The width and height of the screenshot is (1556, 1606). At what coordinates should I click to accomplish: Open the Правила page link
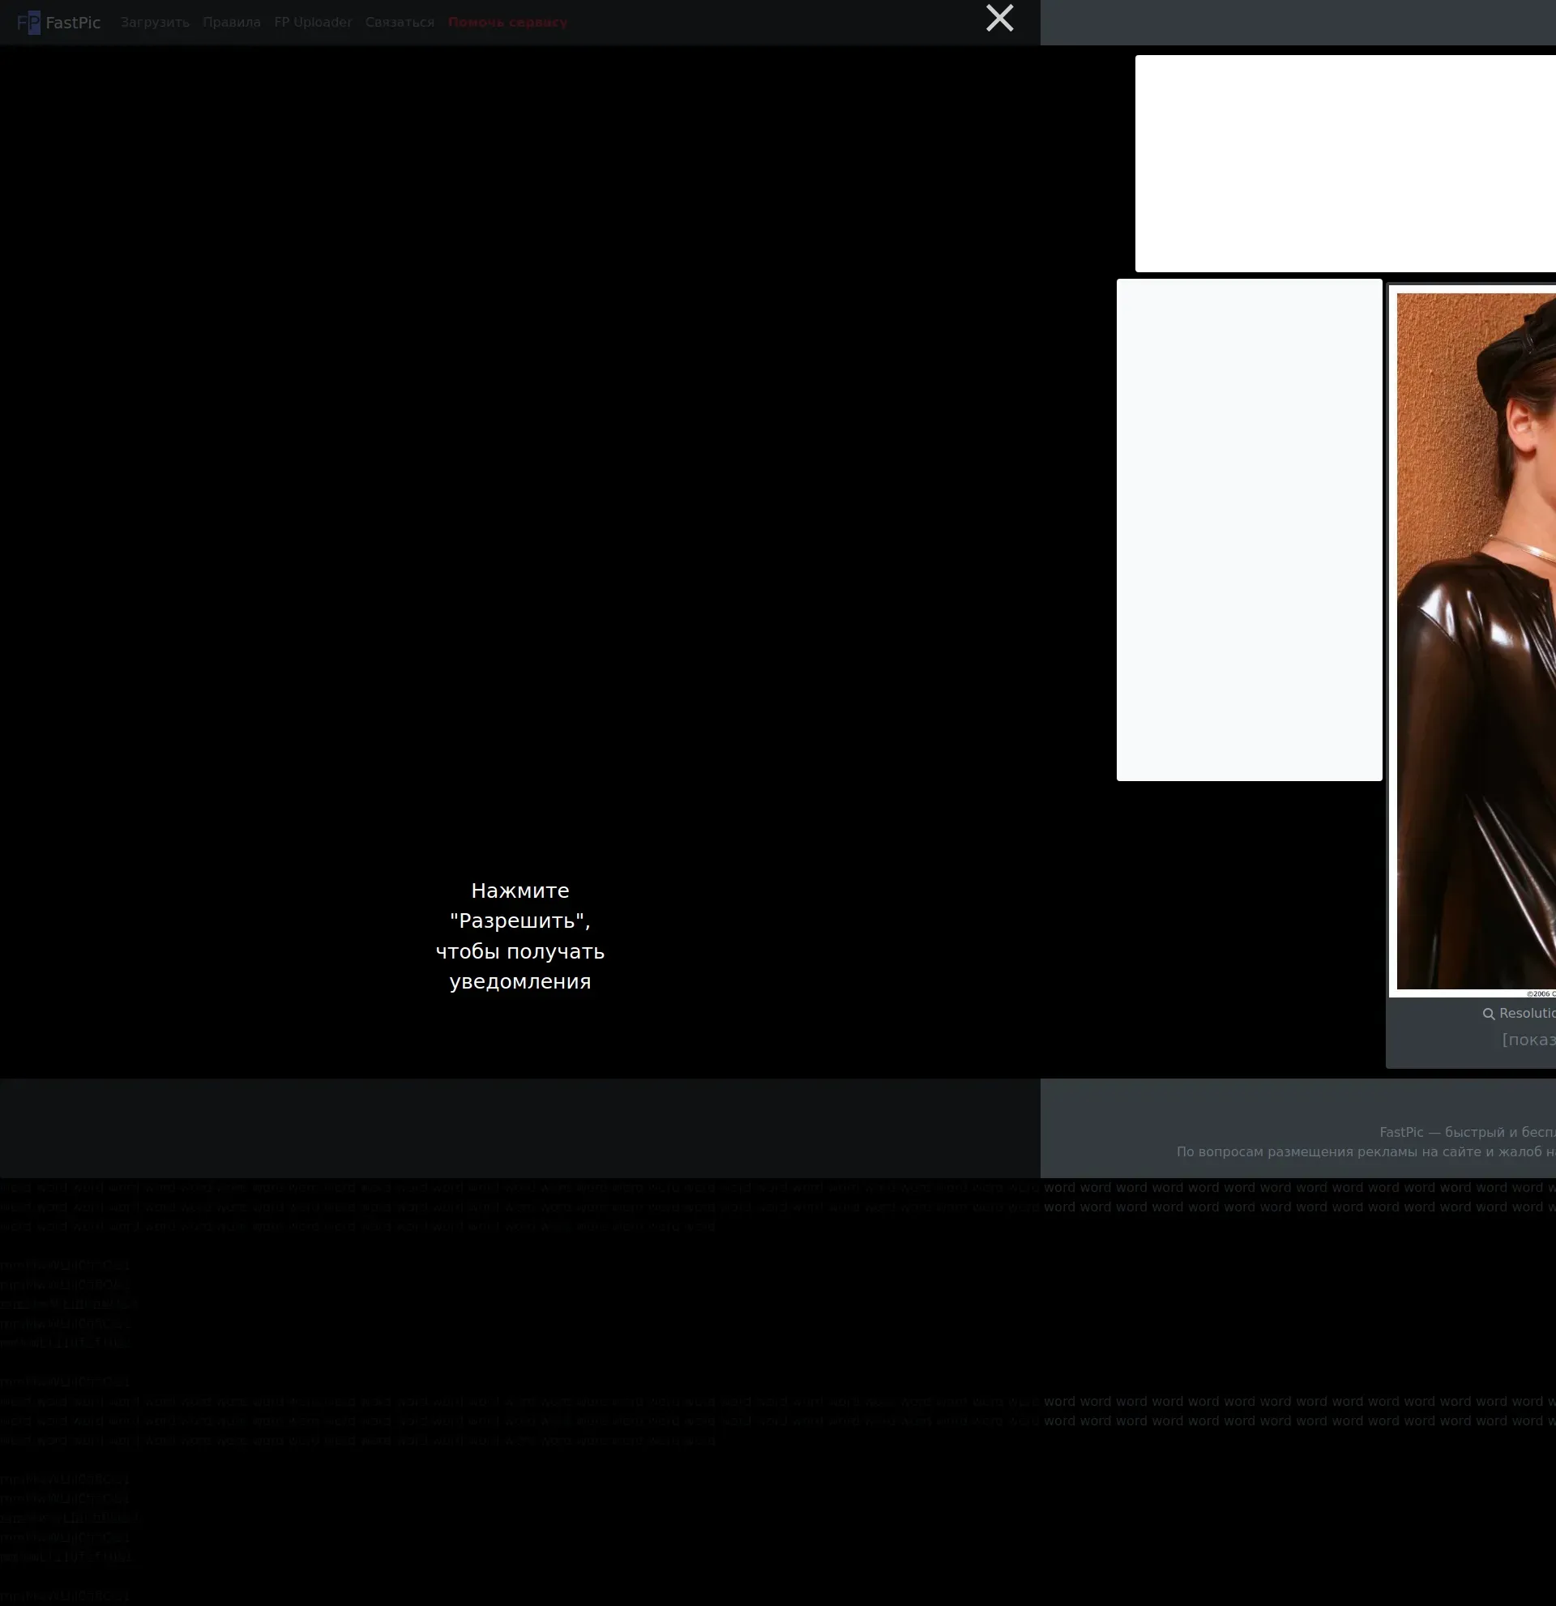point(232,22)
